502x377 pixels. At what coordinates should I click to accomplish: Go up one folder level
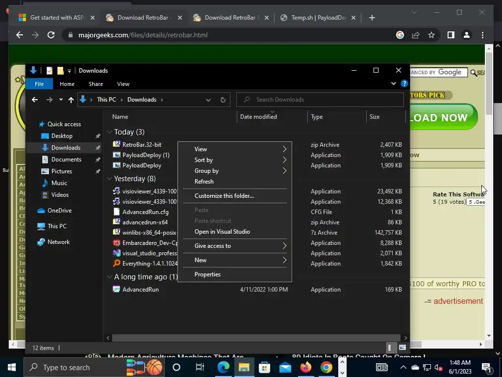click(x=71, y=100)
